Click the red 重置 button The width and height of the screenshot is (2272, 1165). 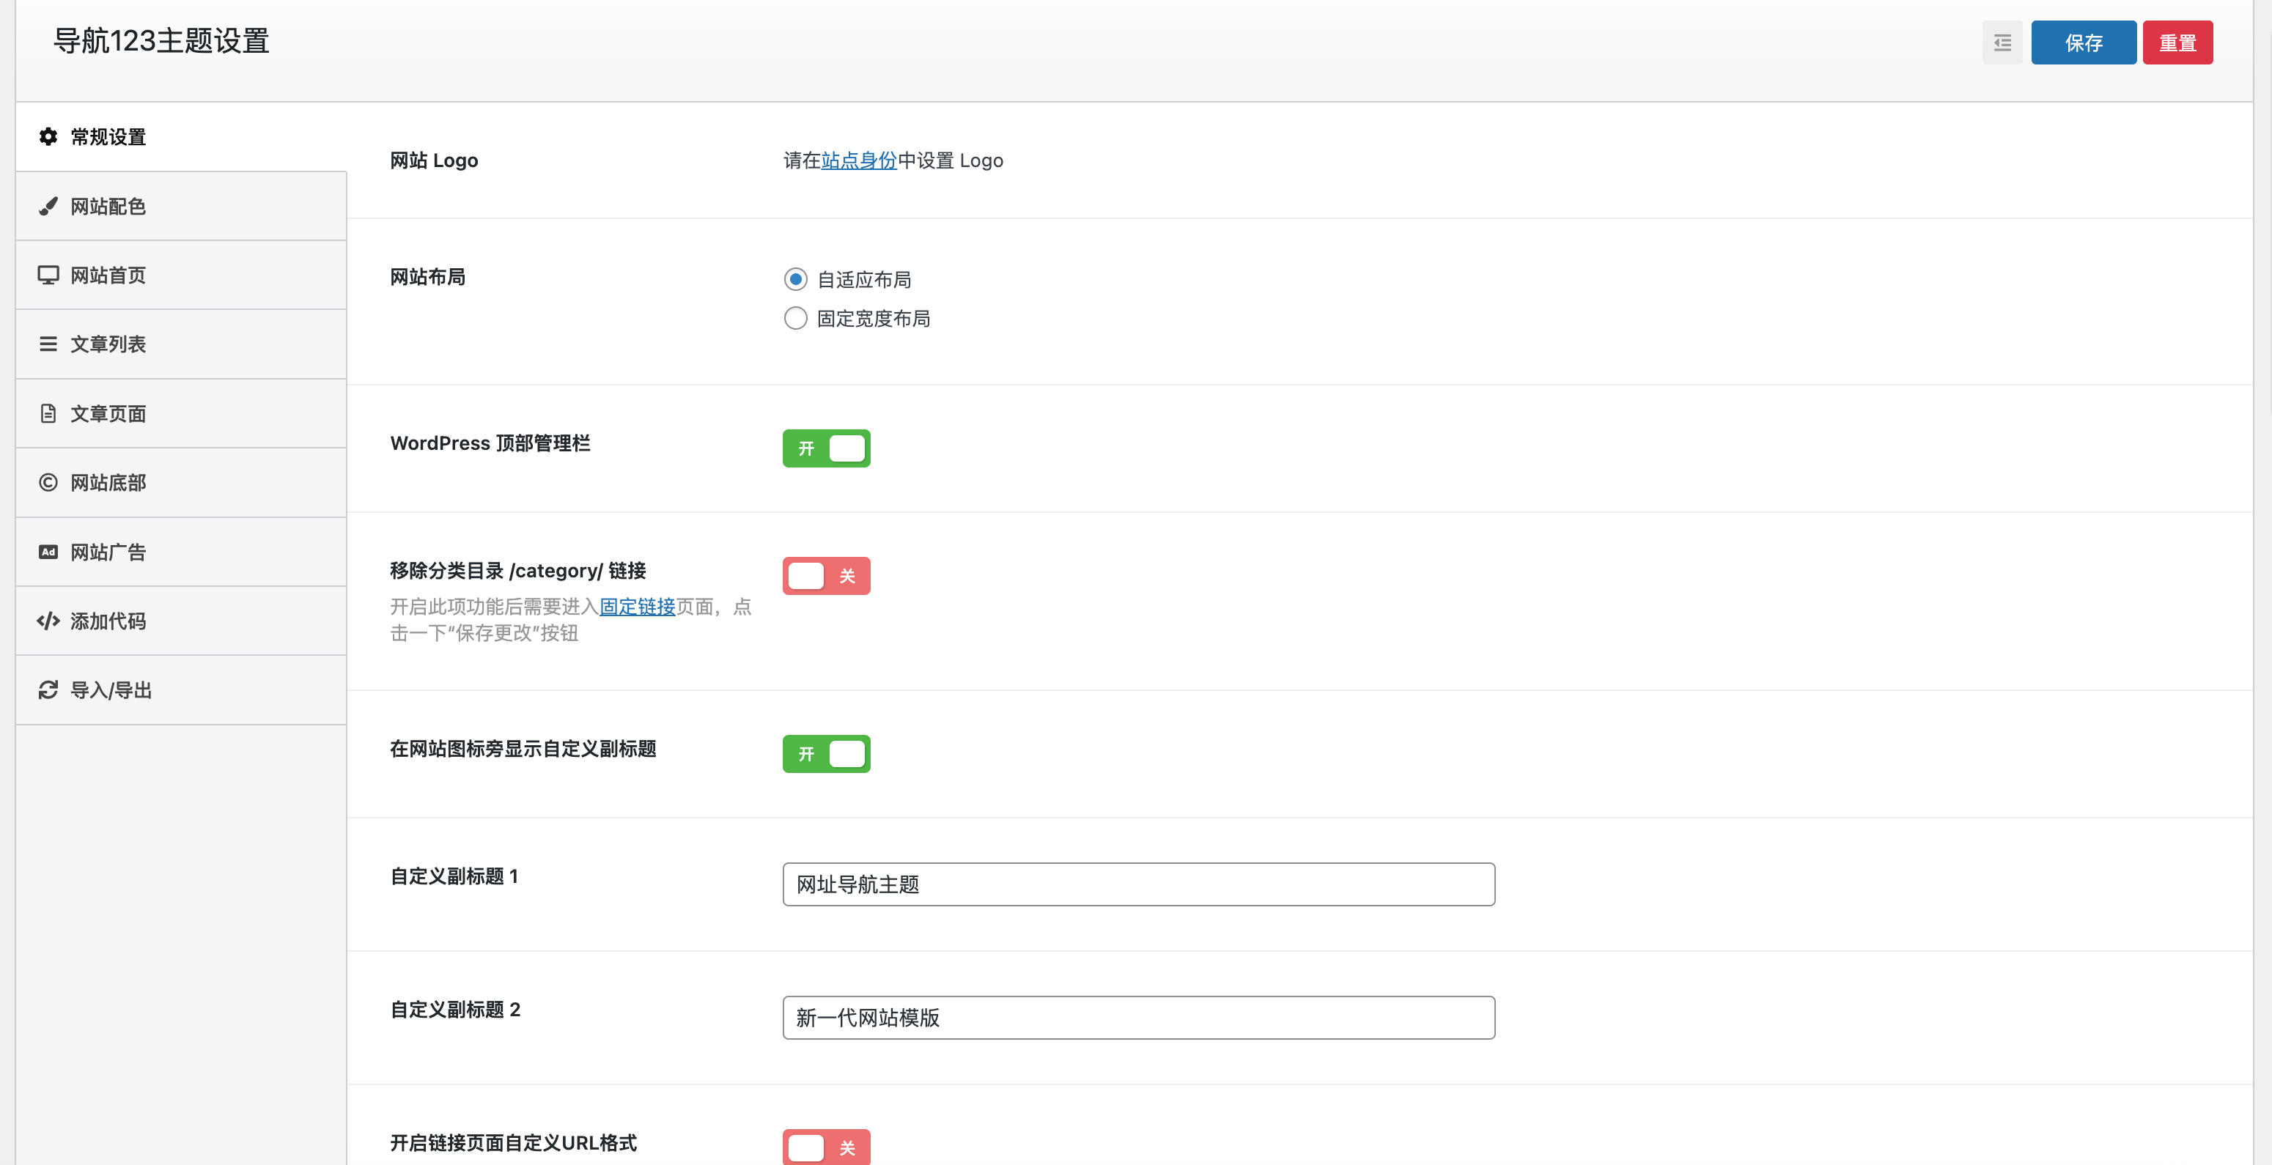(2177, 42)
